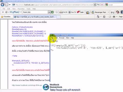Click the green search go icon
The image size is (123, 92).
(52, 12)
